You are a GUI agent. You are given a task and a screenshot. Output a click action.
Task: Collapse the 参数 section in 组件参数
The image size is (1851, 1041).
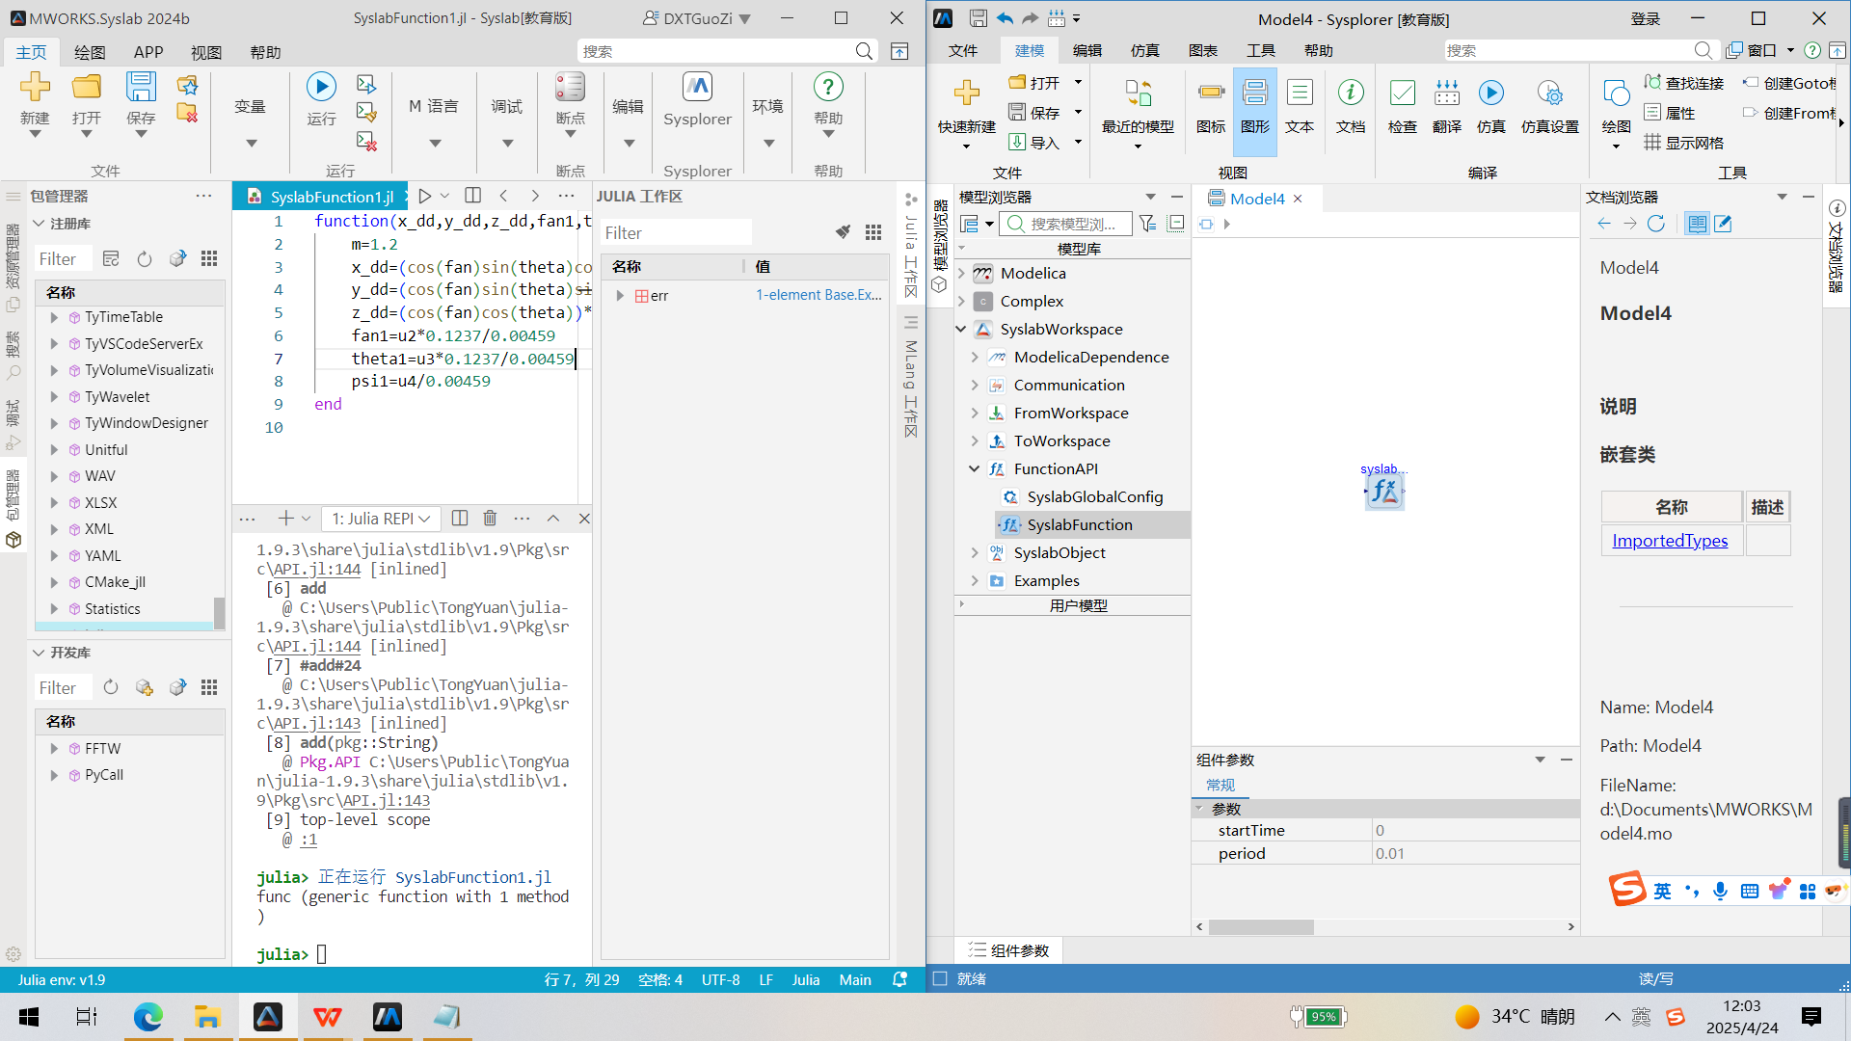(x=1200, y=809)
